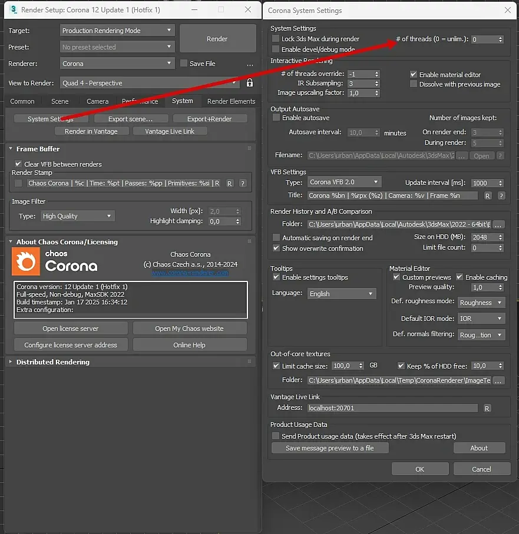Click the Render button

pos(218,38)
